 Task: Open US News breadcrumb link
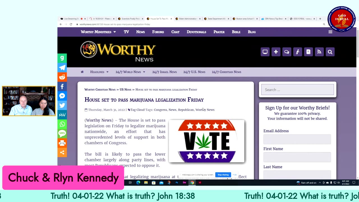[x=125, y=89]
